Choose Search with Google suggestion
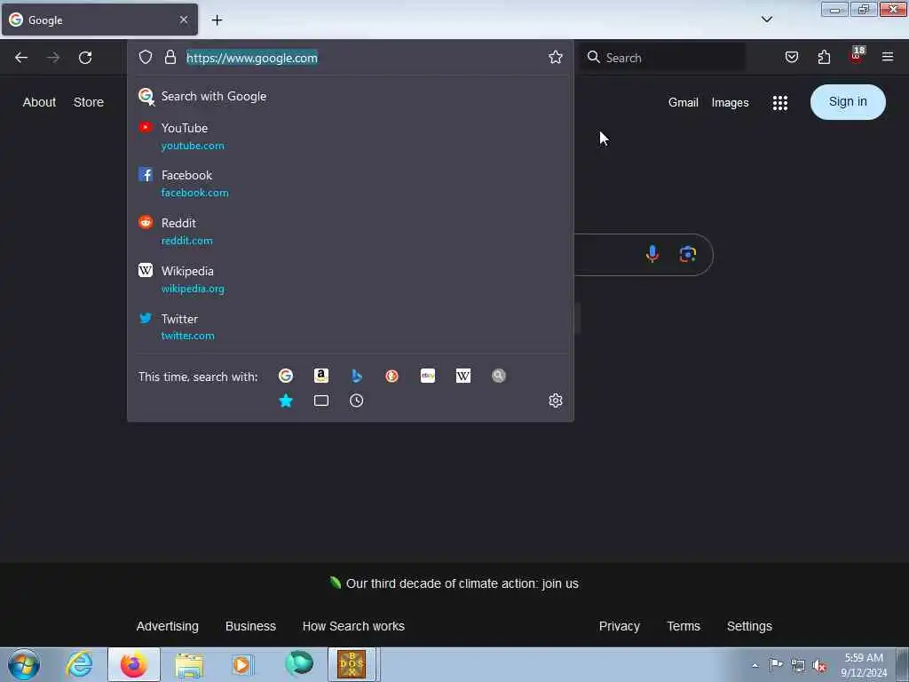This screenshot has height=682, width=909. (x=350, y=96)
